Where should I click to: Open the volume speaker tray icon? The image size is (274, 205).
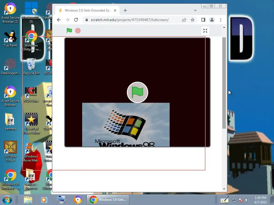(247, 200)
